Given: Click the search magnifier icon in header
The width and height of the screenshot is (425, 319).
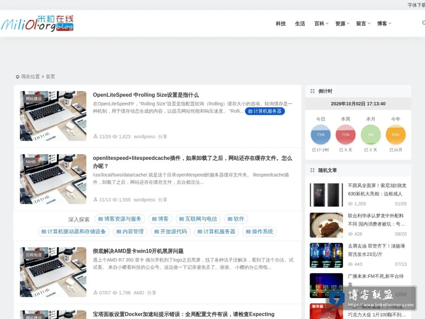Looking at the screenshot, I should (x=424, y=23).
